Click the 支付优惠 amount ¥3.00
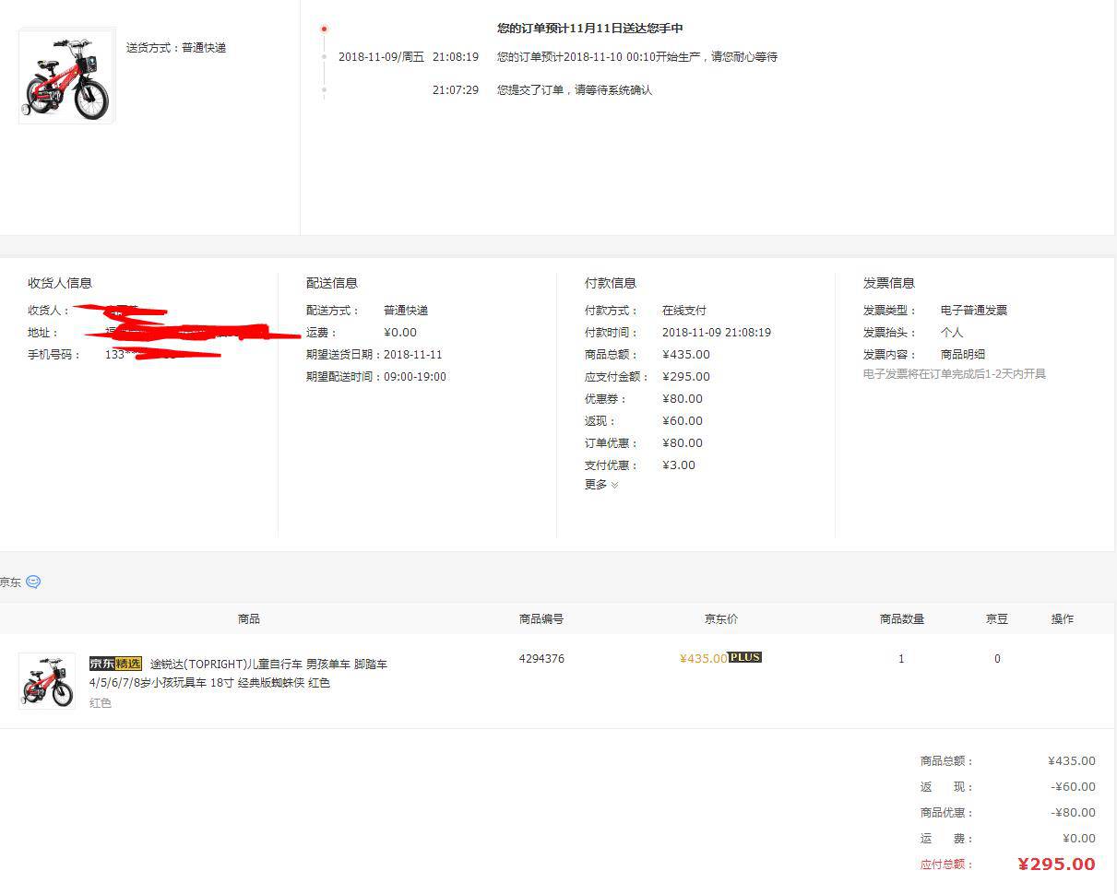1117x894 pixels. (x=679, y=465)
